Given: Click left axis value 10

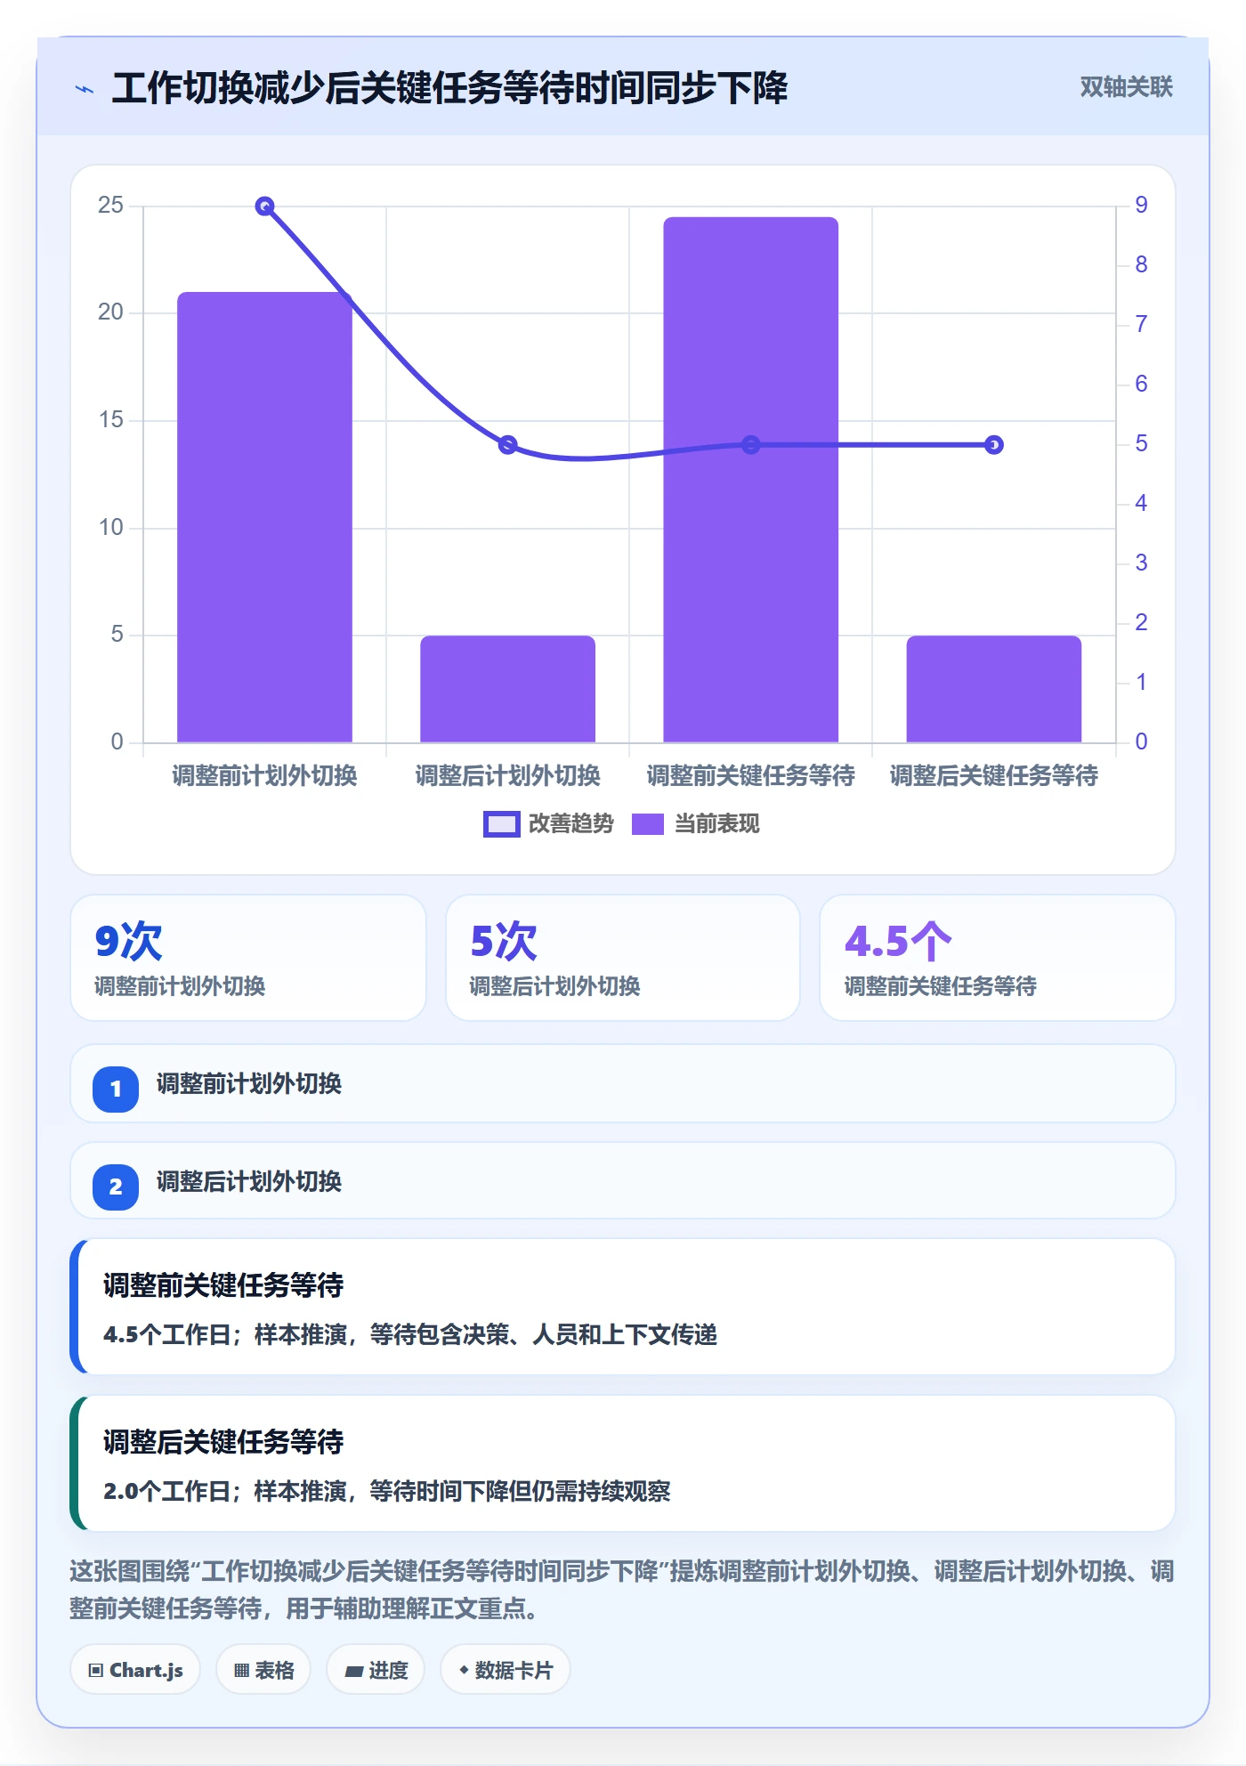Looking at the screenshot, I should pos(110,528).
